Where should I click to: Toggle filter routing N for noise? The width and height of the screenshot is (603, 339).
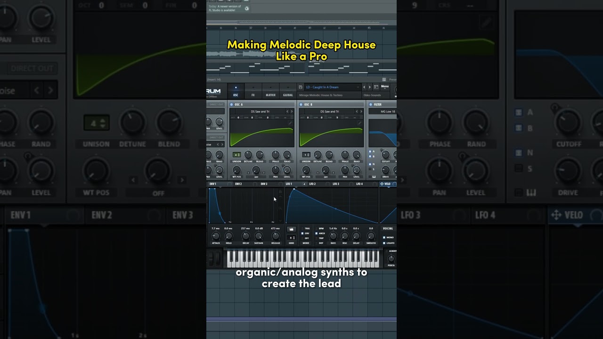point(370,164)
